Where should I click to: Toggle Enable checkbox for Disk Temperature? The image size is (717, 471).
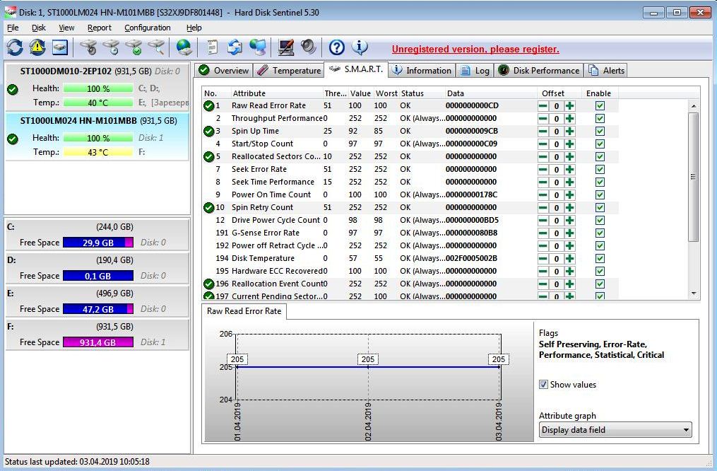600,259
